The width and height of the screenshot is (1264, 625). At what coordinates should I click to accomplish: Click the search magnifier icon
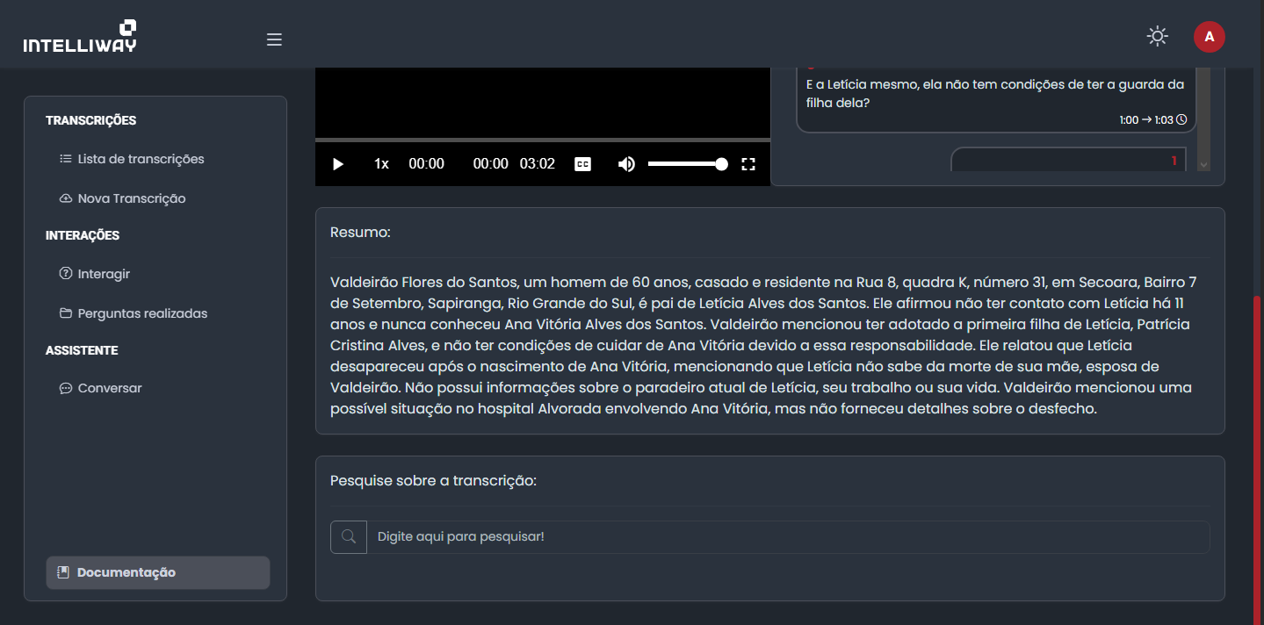(349, 536)
